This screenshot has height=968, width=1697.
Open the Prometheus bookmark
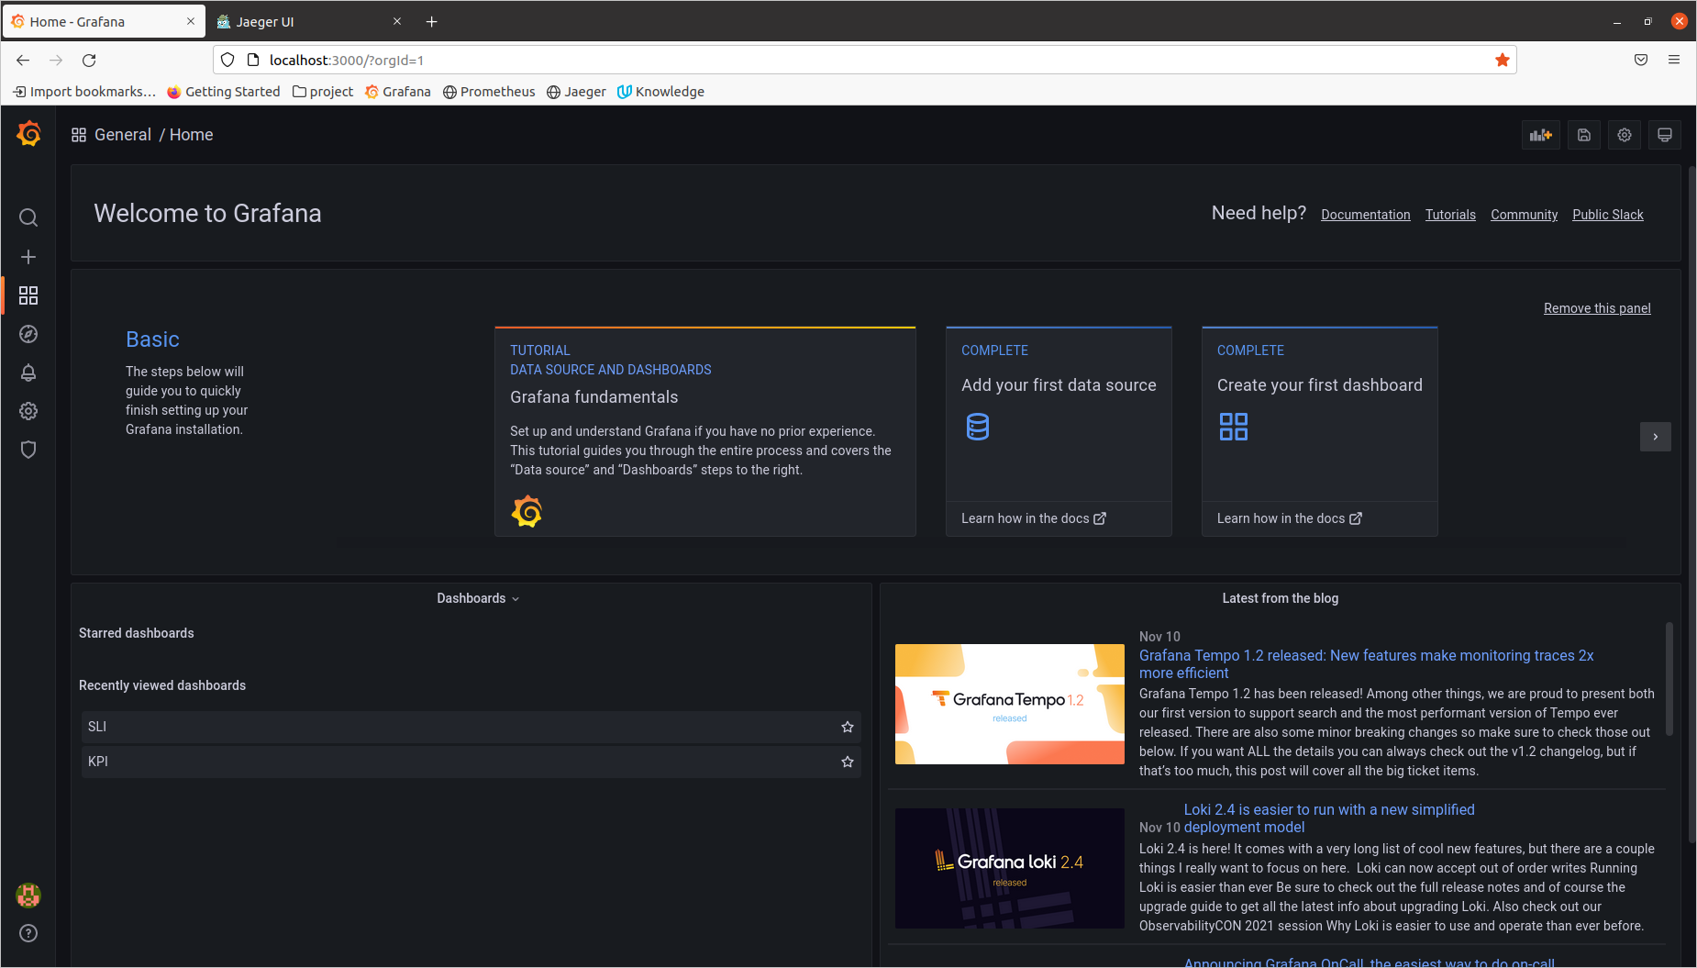(489, 92)
